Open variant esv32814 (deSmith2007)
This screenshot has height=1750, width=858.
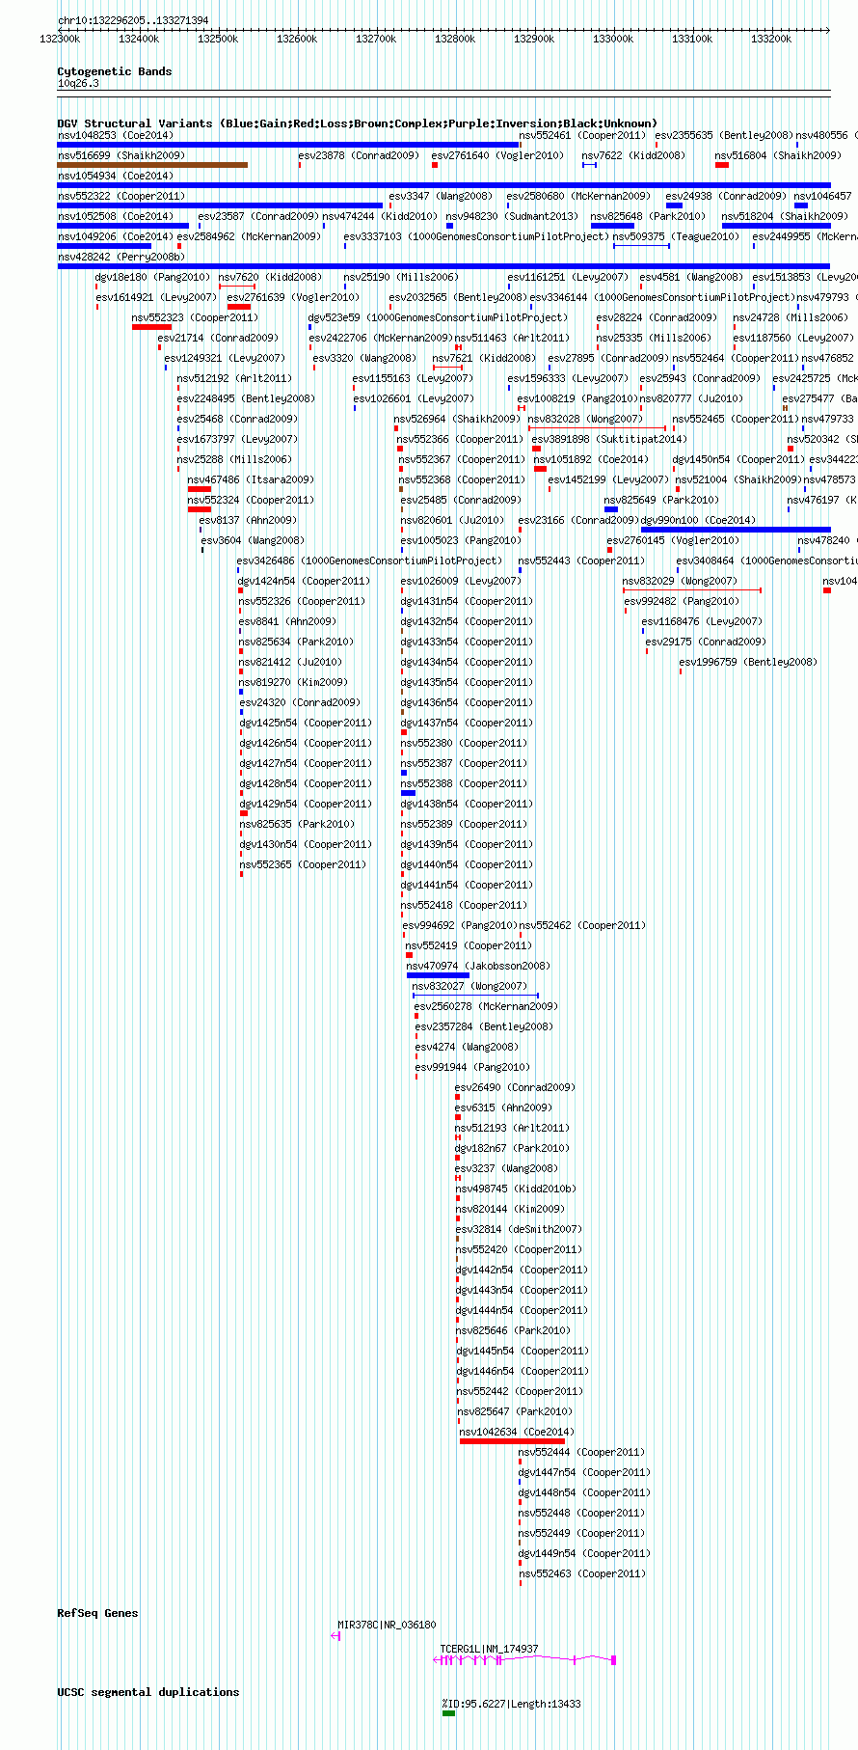[519, 1229]
